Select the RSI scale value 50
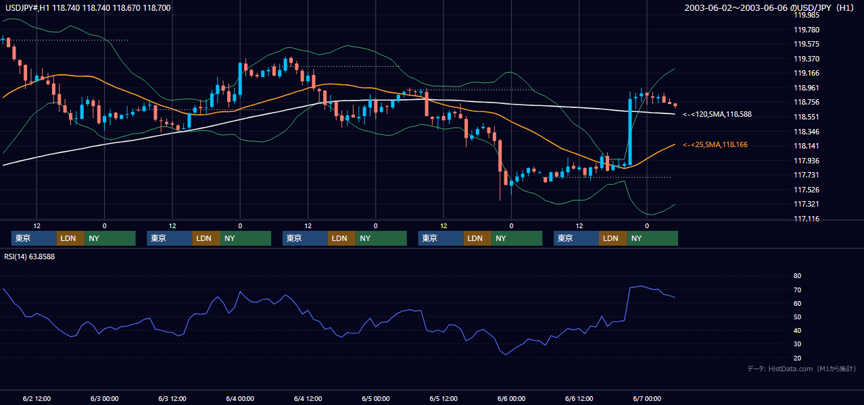The image size is (864, 405). pos(797,317)
